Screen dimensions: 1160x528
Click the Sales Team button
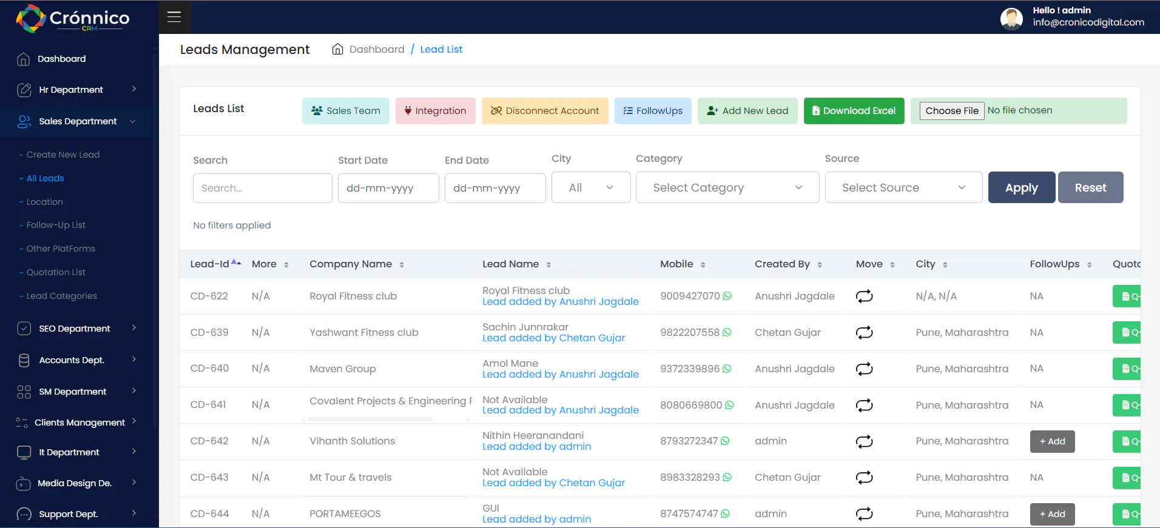(346, 111)
